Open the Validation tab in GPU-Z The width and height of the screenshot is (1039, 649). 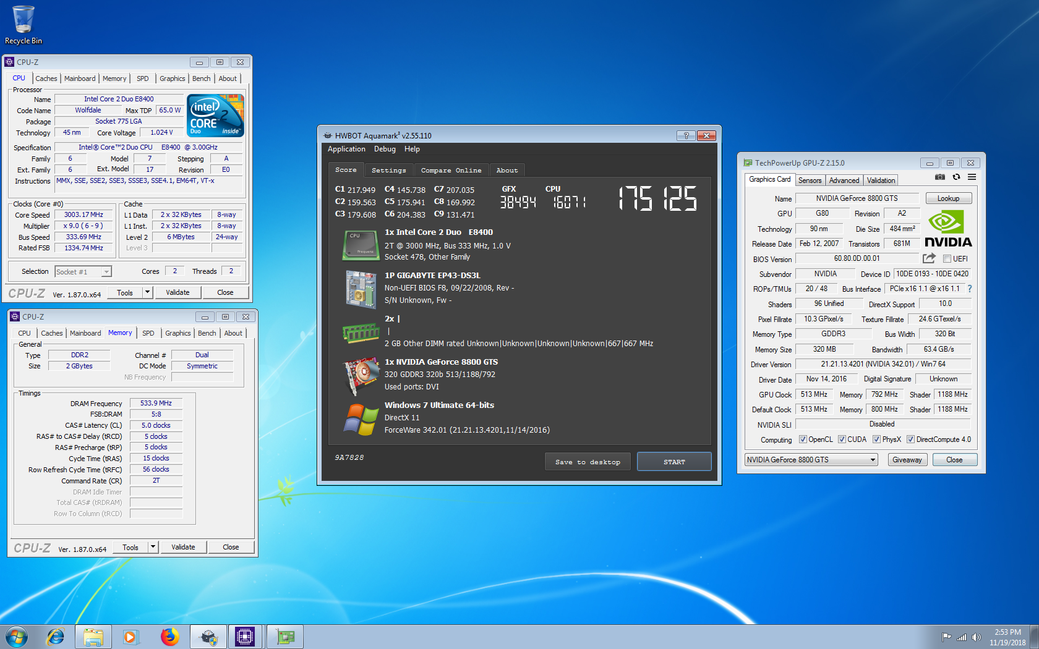click(x=881, y=180)
